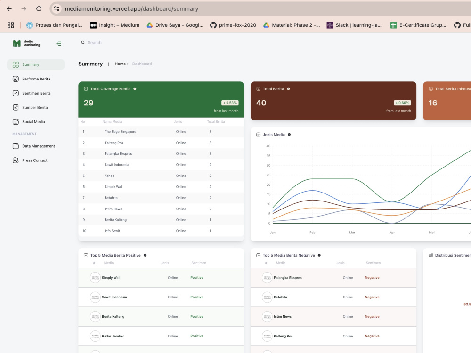Screen dimensions: 471x353
Task: Reload the current page
Action: pos(39,8)
